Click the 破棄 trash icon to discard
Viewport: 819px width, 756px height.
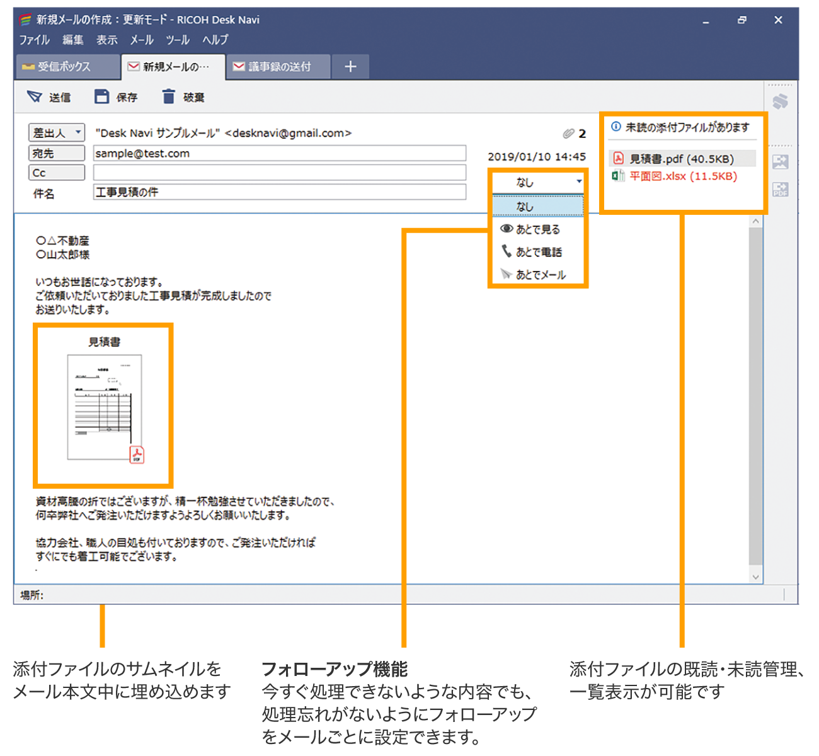click(168, 96)
